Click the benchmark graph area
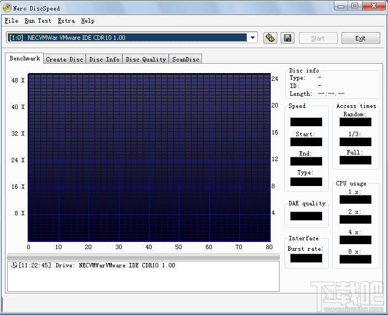388x315 pixels. [x=149, y=157]
